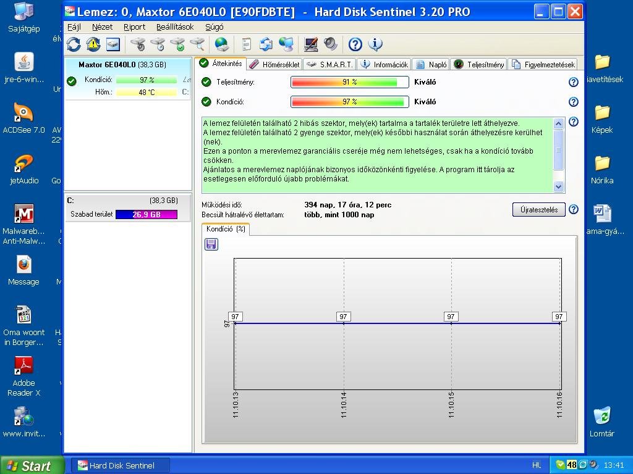
Task: Open the ACDSee 7.0 desktop shortcut
Action: [x=24, y=118]
